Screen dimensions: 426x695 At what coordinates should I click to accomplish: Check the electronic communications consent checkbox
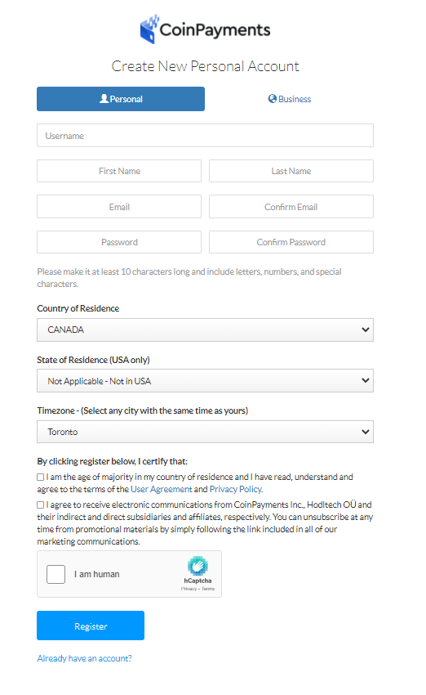click(41, 504)
